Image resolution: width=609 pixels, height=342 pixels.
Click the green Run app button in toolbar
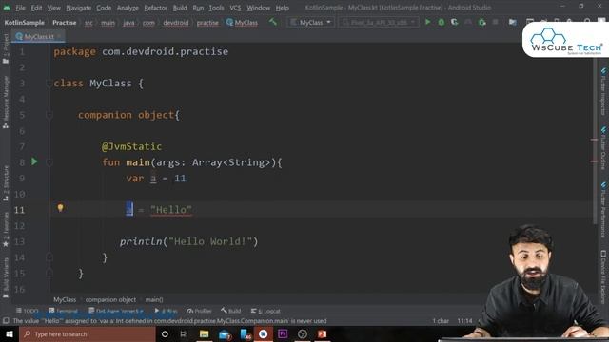(x=427, y=22)
